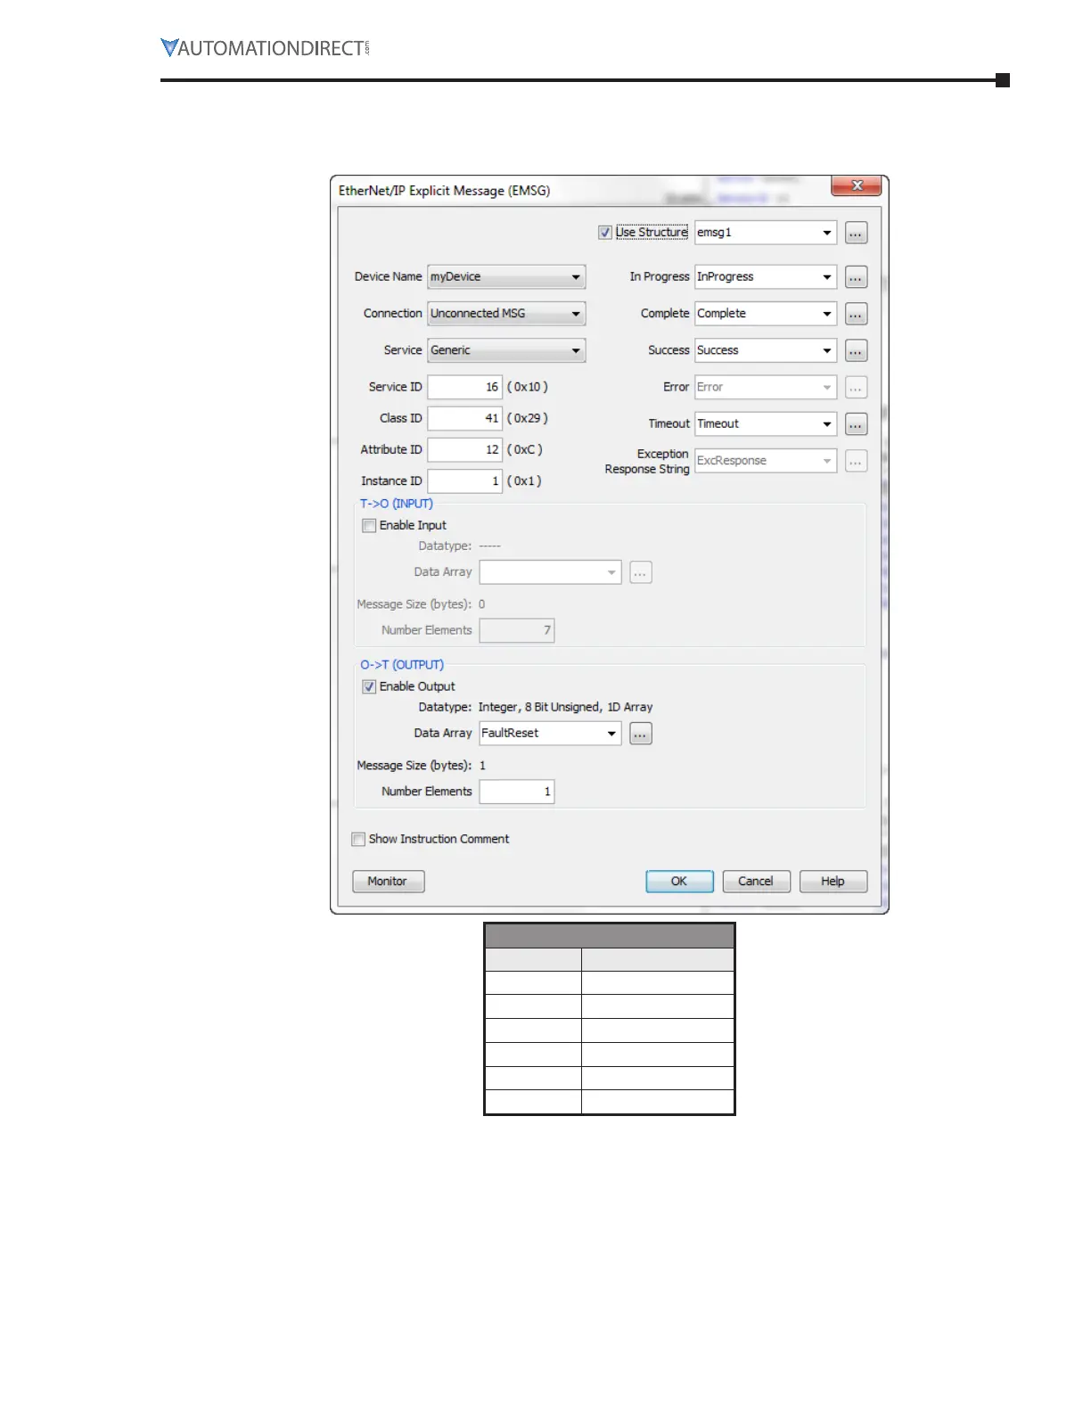Click the output Number Elements field
1091x1412 pixels.
517,792
